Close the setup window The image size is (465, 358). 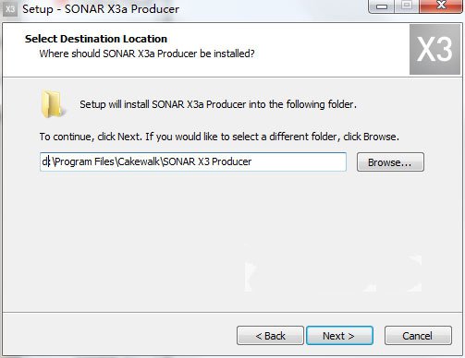[x=441, y=6]
